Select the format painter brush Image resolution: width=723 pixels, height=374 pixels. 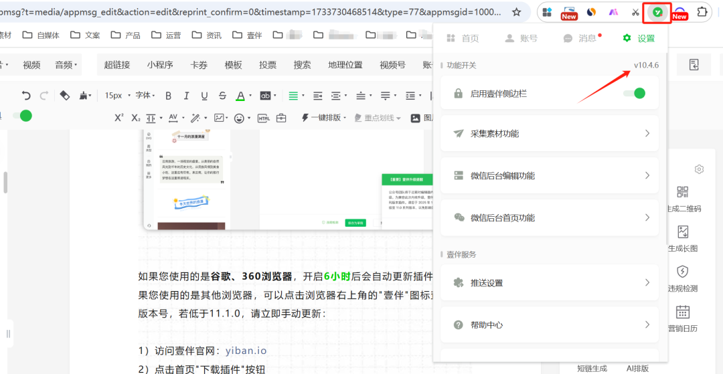[84, 96]
